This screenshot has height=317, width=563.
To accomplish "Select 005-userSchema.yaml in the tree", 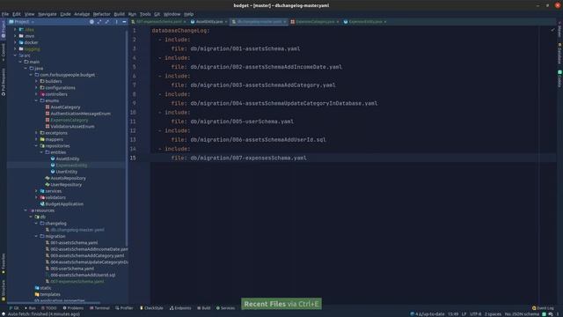I will click(72, 269).
